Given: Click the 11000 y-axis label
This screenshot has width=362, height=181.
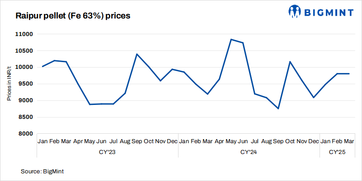Looking at the screenshot, I should [x=26, y=34].
